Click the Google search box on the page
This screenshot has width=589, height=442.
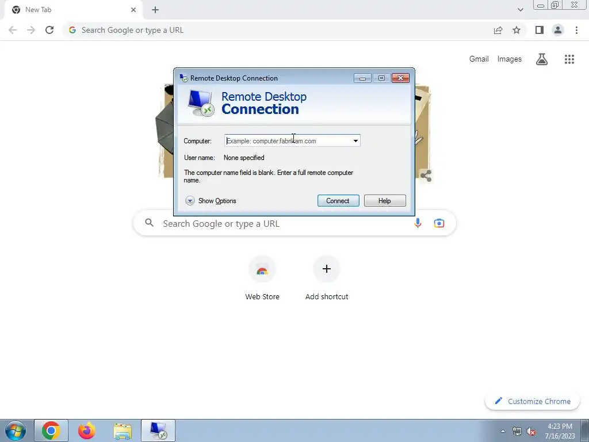click(x=294, y=223)
